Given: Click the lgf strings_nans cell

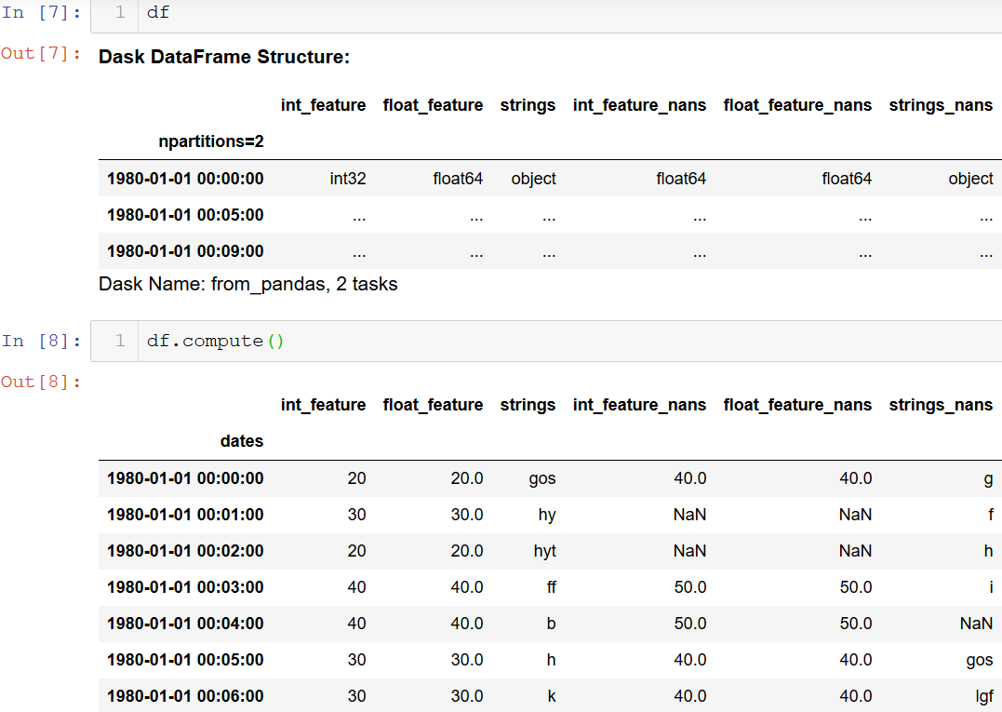Looking at the screenshot, I should click(984, 697).
